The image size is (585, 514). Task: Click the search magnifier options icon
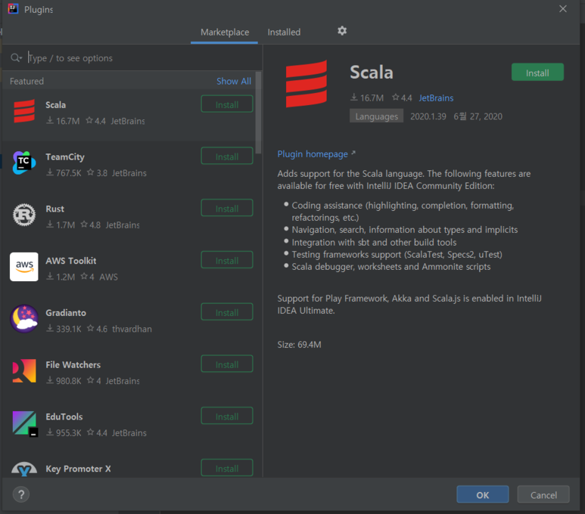click(x=16, y=57)
